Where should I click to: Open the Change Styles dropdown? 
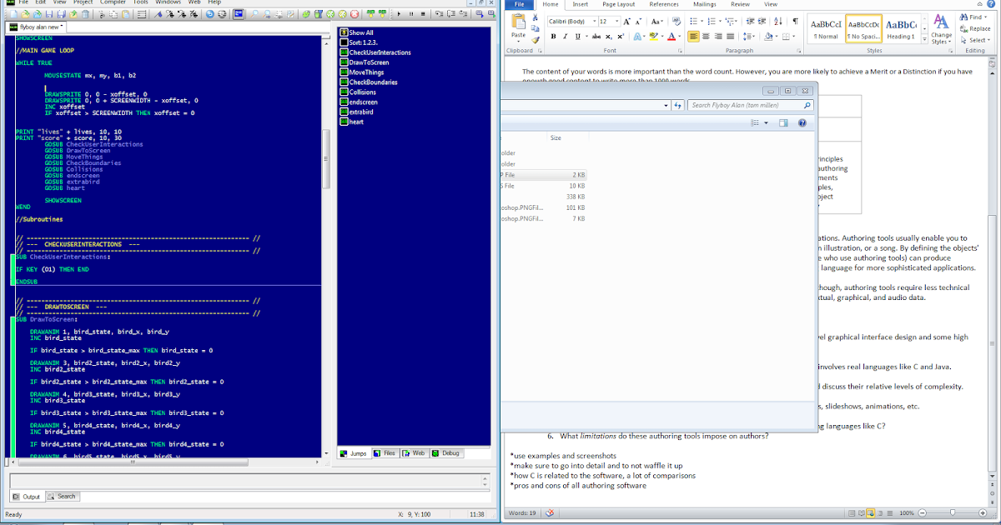tap(942, 31)
